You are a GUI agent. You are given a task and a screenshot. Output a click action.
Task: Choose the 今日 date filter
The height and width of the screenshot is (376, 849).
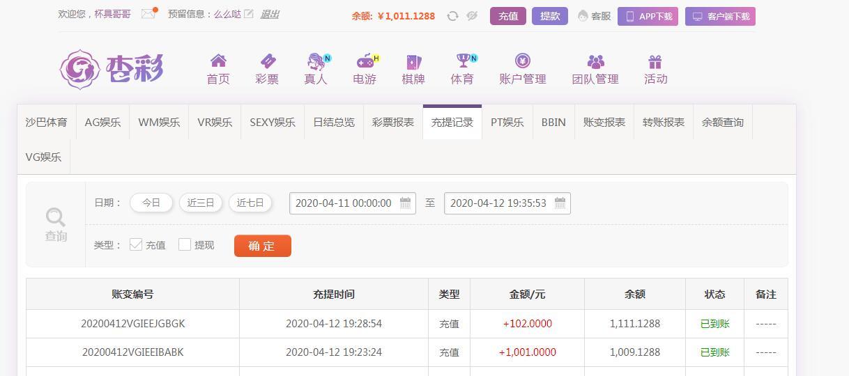pyautogui.click(x=151, y=203)
